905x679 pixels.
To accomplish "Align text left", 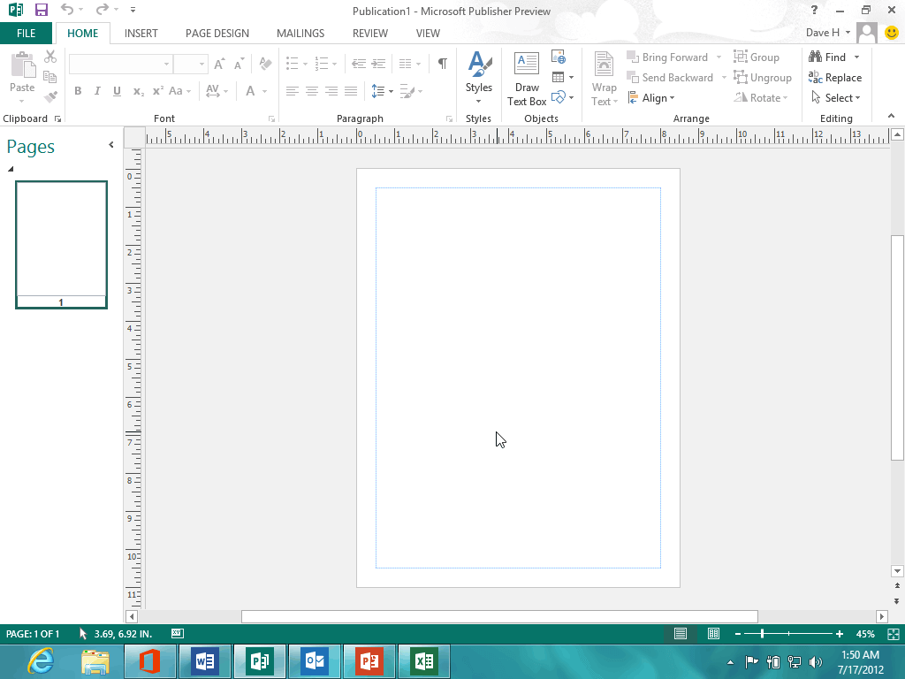I will [x=292, y=91].
